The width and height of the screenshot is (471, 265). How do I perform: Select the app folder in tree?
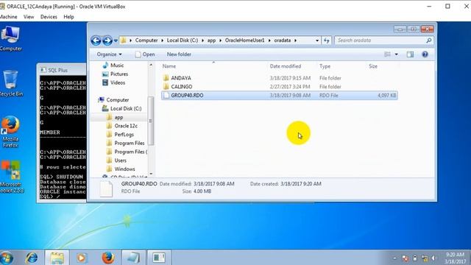(x=115, y=117)
